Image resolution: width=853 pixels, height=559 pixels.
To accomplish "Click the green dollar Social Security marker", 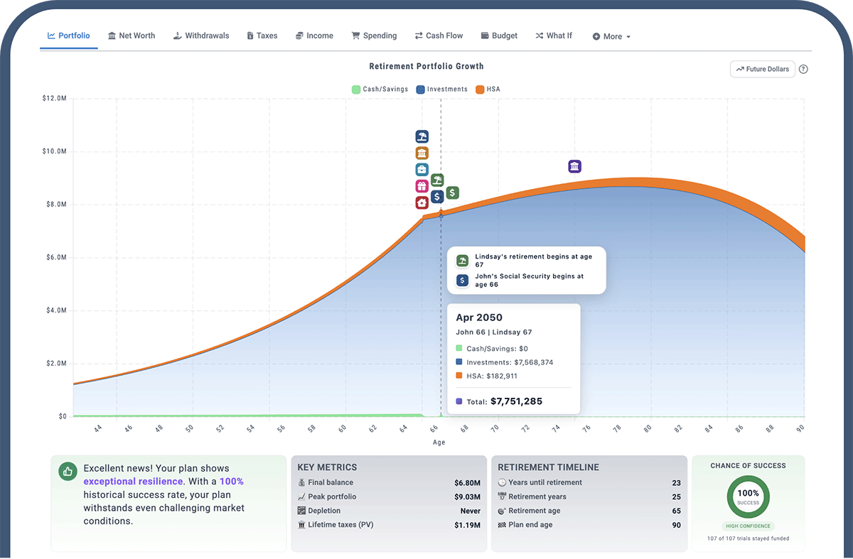I will pos(452,192).
